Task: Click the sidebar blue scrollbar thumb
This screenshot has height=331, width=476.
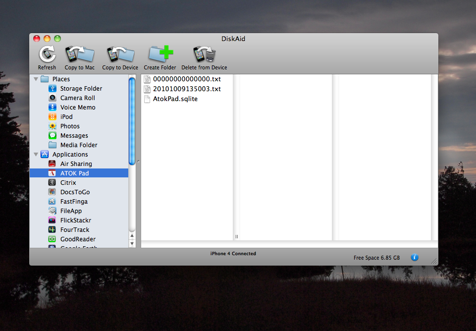Action: [132, 121]
